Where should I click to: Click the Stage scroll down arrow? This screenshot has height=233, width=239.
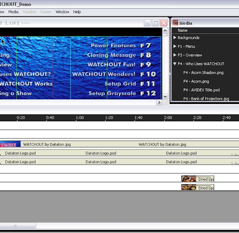pos(165,96)
